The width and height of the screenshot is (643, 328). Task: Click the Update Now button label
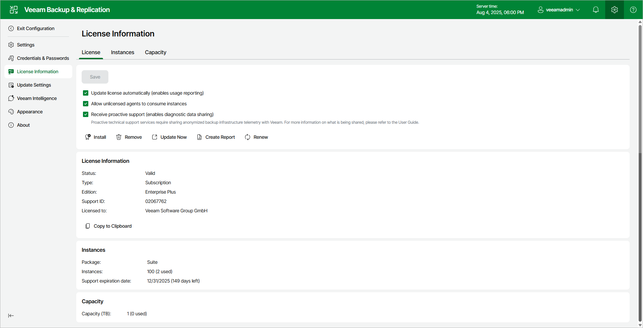click(x=174, y=137)
